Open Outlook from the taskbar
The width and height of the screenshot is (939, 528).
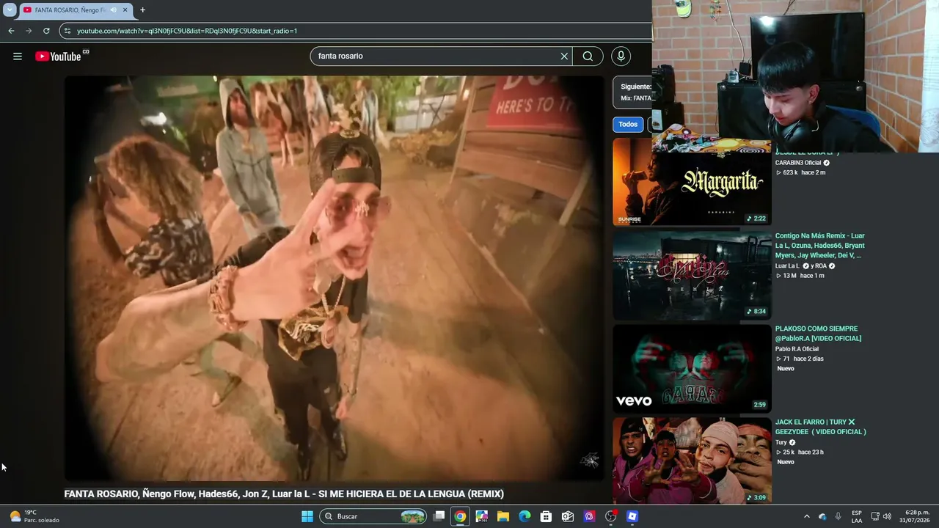568,516
